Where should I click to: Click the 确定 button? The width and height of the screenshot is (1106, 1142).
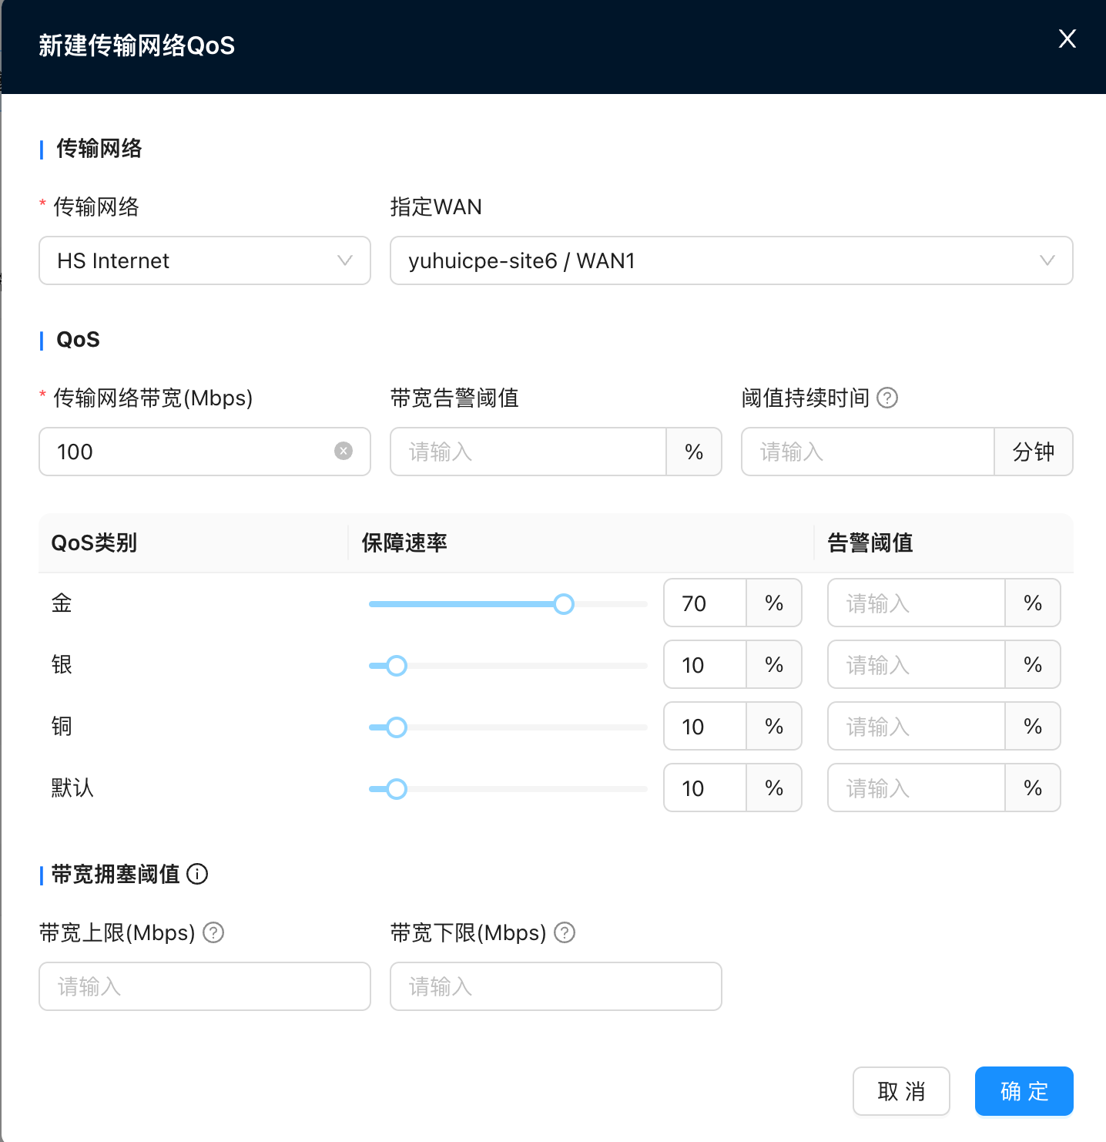pyautogui.click(x=1024, y=1091)
